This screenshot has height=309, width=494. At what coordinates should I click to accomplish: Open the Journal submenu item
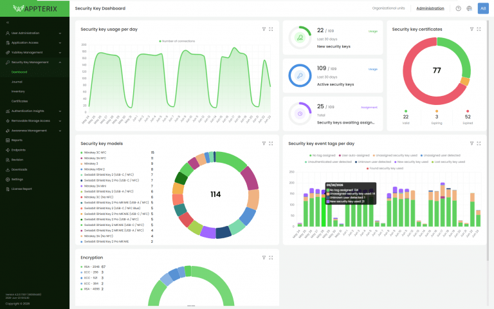(17, 82)
